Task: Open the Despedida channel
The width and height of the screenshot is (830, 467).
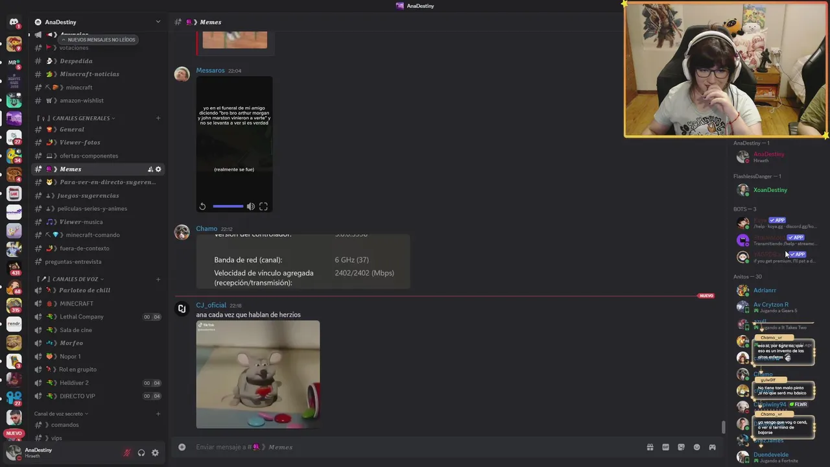Action: 97,61
